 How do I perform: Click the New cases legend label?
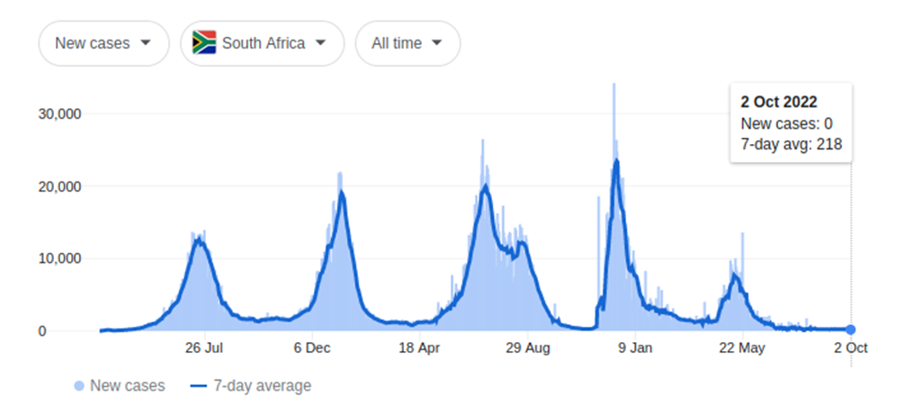tap(130, 386)
